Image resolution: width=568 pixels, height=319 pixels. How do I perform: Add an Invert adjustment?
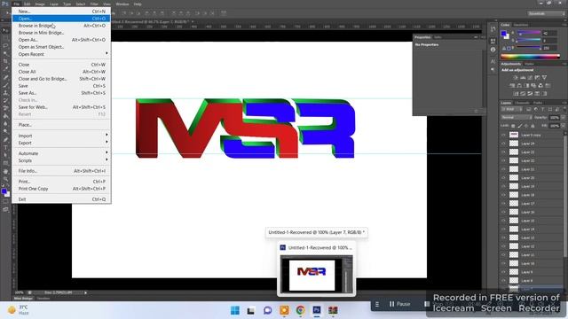tap(516, 94)
